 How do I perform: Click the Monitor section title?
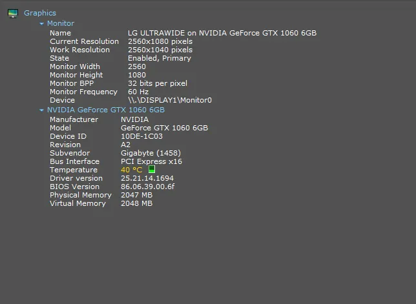[x=61, y=23]
